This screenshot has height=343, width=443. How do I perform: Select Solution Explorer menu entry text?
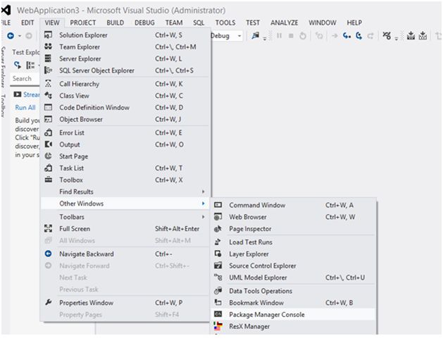tap(83, 35)
